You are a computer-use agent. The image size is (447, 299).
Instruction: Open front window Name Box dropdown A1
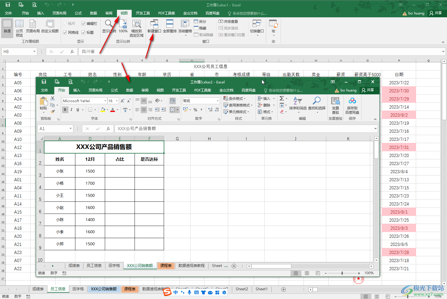pos(70,129)
